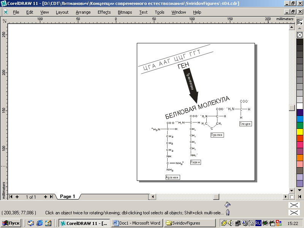Image resolution: width=304 pixels, height=228 pixels.
Task: Jump to the first page using navigator button
Action: click(x=11, y=197)
